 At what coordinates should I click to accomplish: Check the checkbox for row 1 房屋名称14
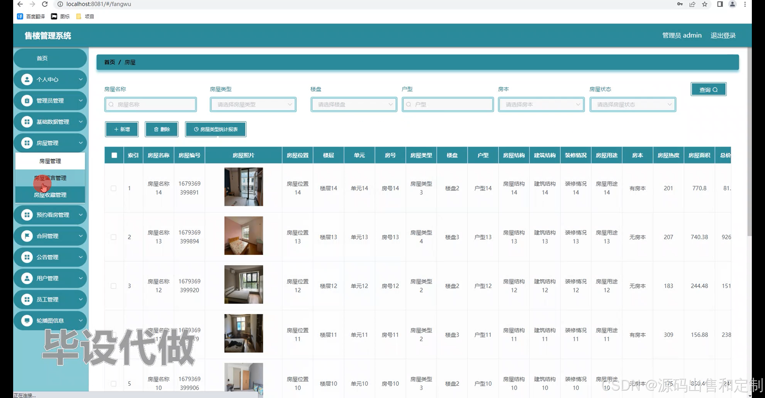click(x=114, y=188)
